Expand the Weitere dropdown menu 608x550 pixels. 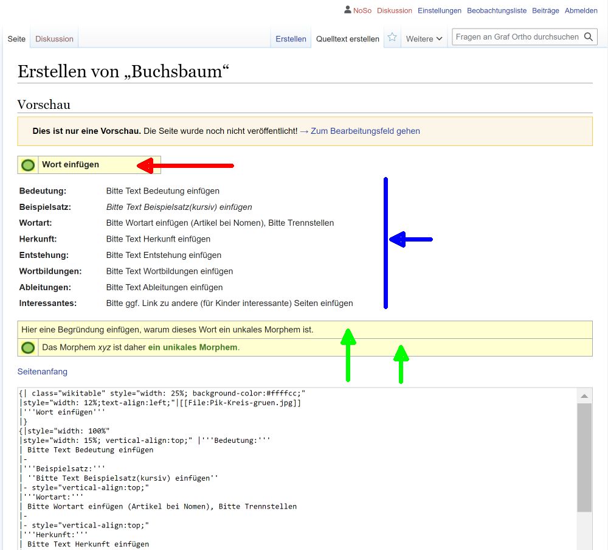click(x=424, y=39)
